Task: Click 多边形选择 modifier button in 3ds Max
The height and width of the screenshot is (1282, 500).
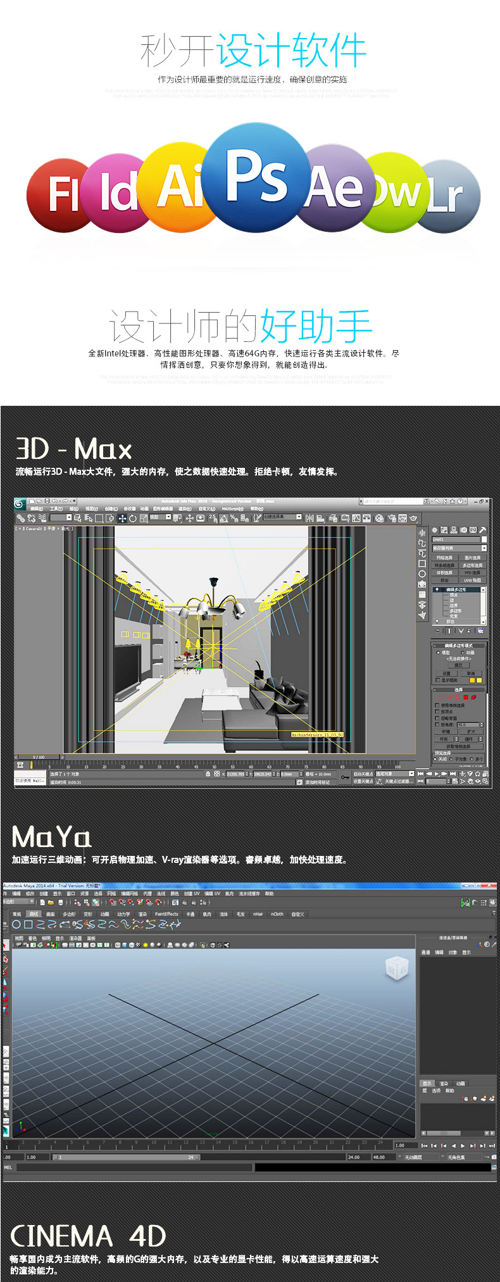Action: [473, 565]
